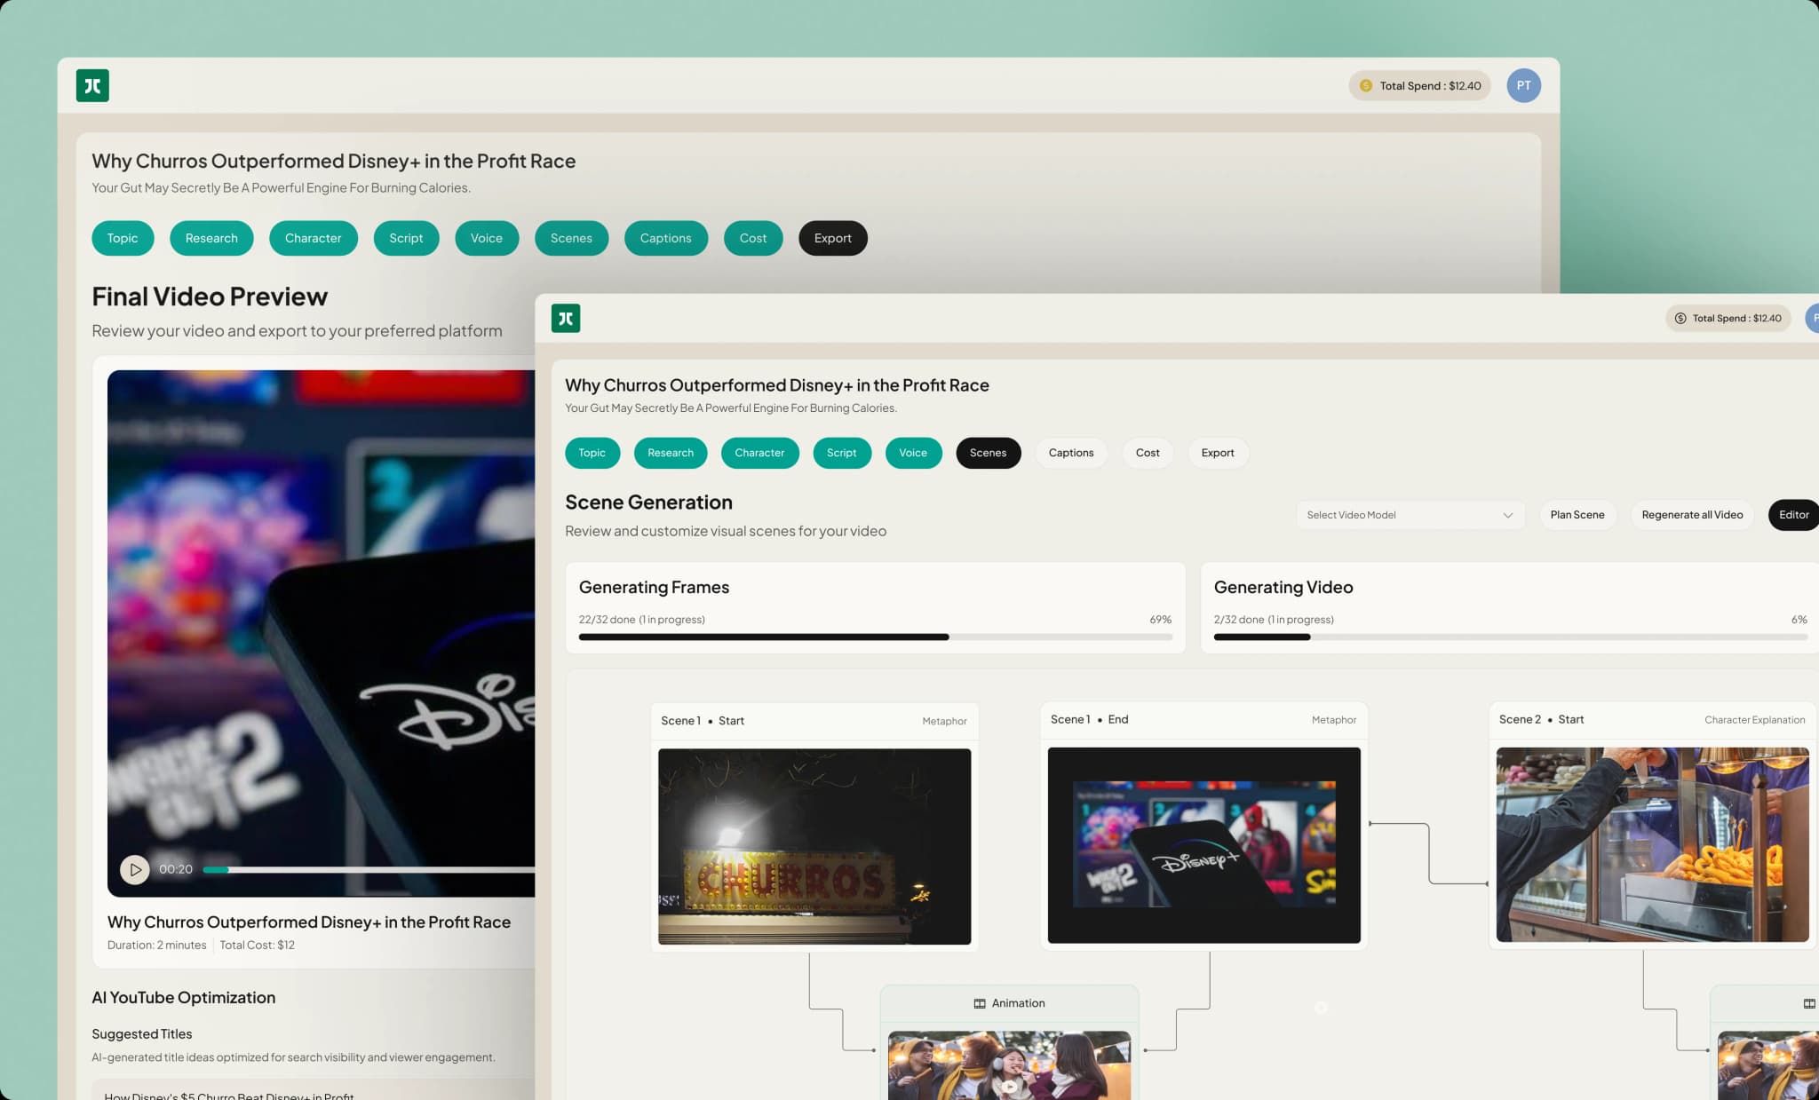Open the Cost tab in front window
Image resolution: width=1819 pixels, height=1100 pixels.
pos(1147,453)
